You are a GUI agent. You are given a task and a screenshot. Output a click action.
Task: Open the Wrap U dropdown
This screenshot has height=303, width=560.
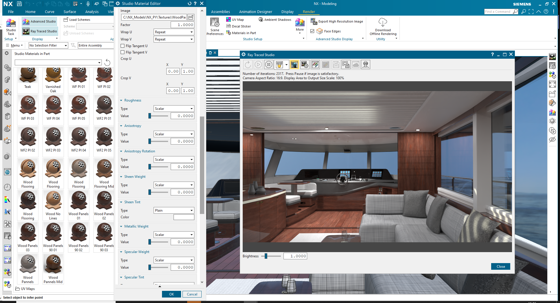point(174,32)
